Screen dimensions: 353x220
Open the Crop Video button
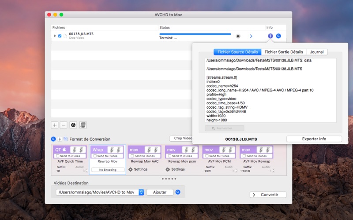point(181,138)
